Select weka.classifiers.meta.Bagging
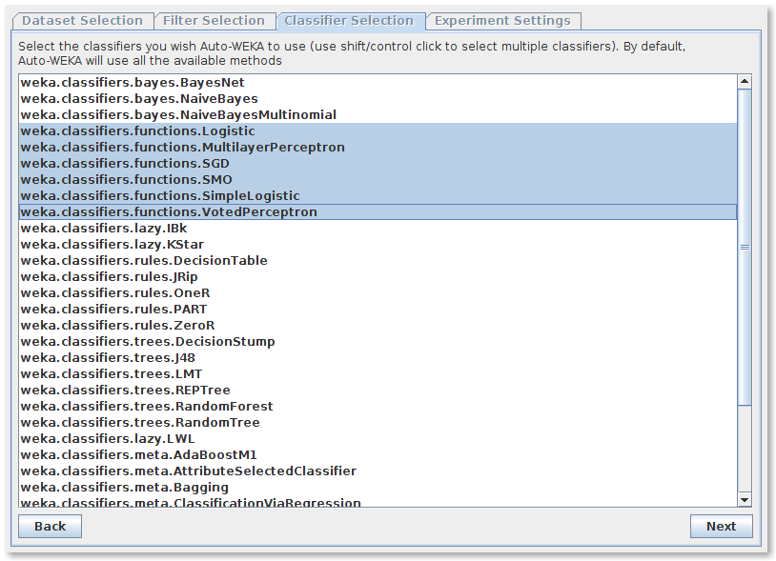The image size is (776, 561). pyautogui.click(x=378, y=488)
